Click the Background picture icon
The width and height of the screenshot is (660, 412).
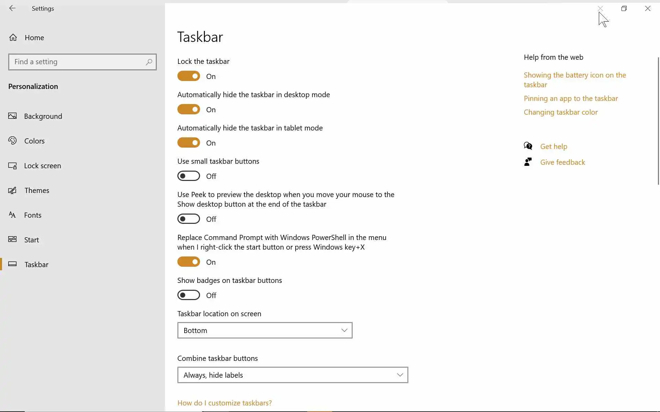[x=12, y=116]
